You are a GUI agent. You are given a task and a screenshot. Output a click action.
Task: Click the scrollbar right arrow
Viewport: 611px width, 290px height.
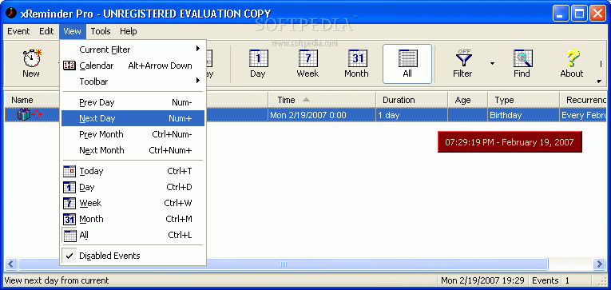click(x=599, y=264)
